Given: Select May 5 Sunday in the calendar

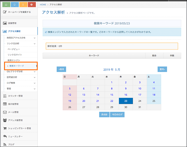Looking at the screenshot, I should tap(70, 89).
